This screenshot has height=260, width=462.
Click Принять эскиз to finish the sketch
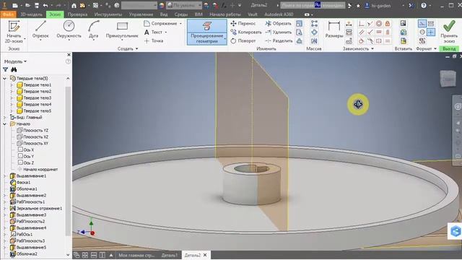(449, 32)
